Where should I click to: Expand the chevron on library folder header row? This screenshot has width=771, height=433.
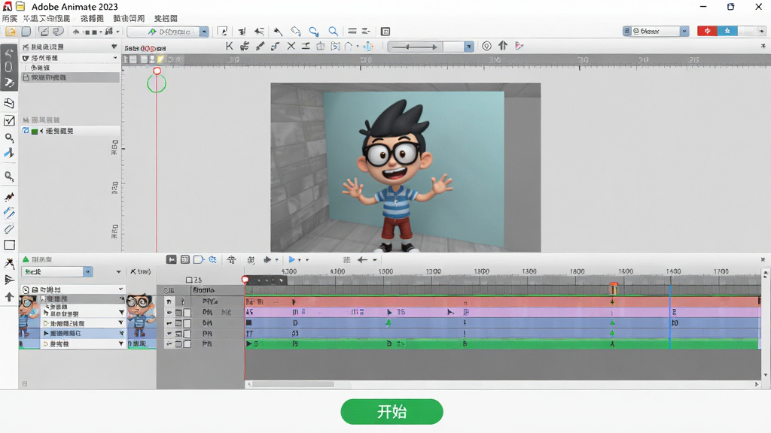[x=120, y=289]
